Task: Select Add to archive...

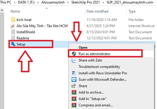Action: [91, 92]
